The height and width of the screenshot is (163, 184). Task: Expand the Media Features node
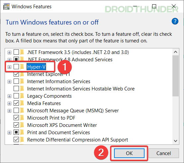coord(9,104)
